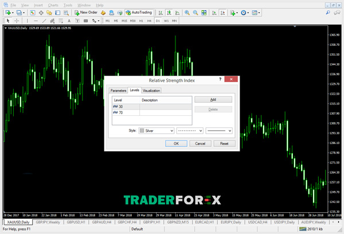
Task: Switch to the bar chart icon
Action: 161,13
